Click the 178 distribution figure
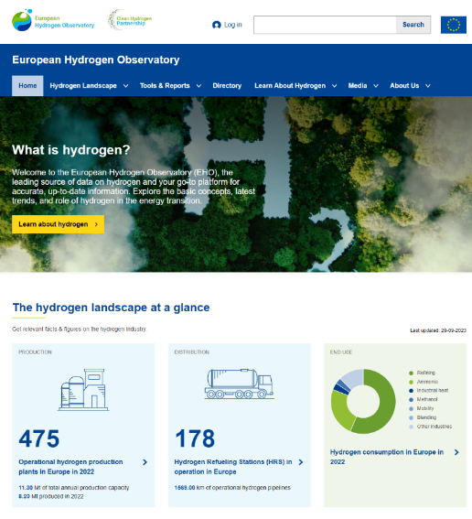472x519 pixels. point(195,438)
